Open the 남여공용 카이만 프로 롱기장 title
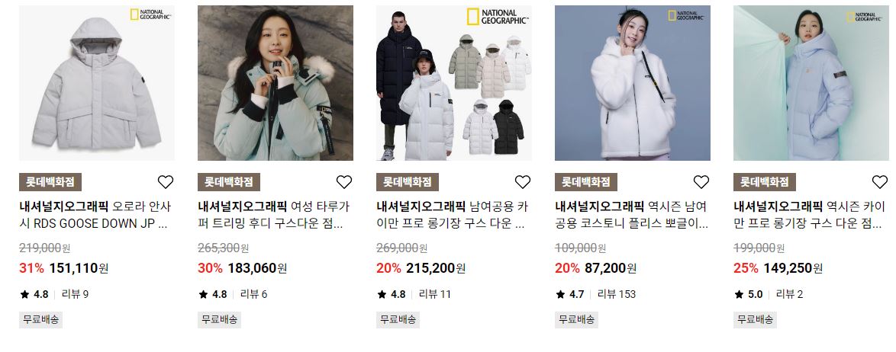 pyautogui.click(x=453, y=215)
